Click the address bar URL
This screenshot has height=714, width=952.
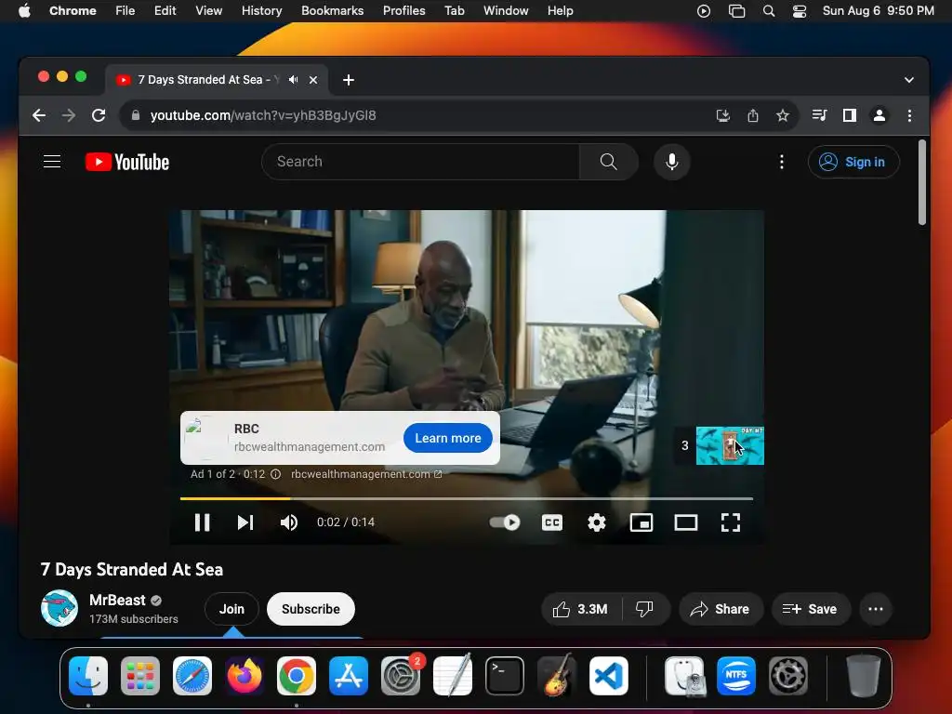pos(263,115)
